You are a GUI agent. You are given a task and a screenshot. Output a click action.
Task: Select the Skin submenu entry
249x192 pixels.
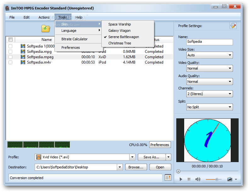tap(78, 24)
